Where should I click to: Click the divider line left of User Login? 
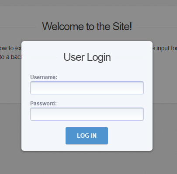click(x=44, y=58)
